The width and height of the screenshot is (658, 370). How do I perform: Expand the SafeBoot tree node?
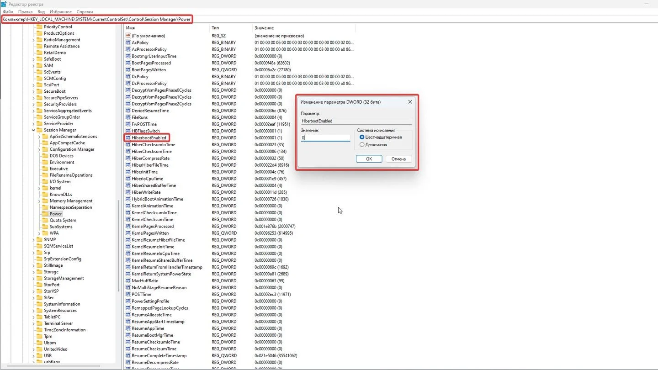pyautogui.click(x=33, y=59)
